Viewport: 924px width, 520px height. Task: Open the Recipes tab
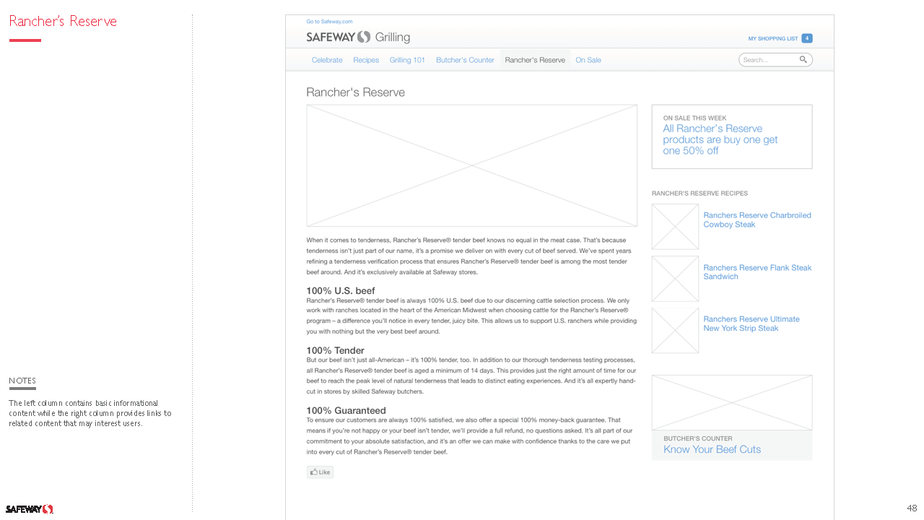pyautogui.click(x=366, y=60)
